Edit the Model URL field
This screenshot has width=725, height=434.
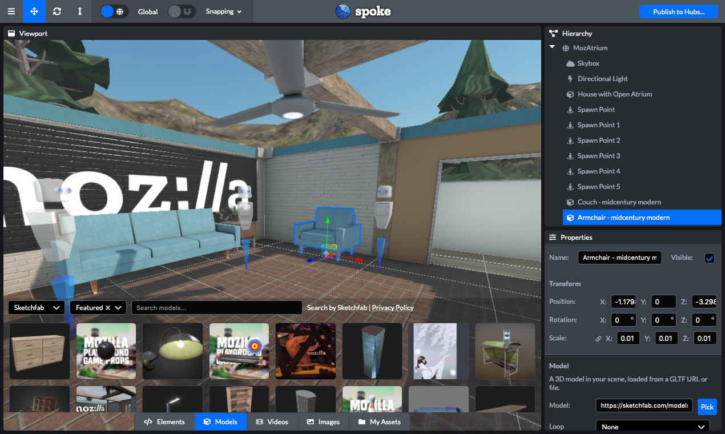(x=644, y=405)
